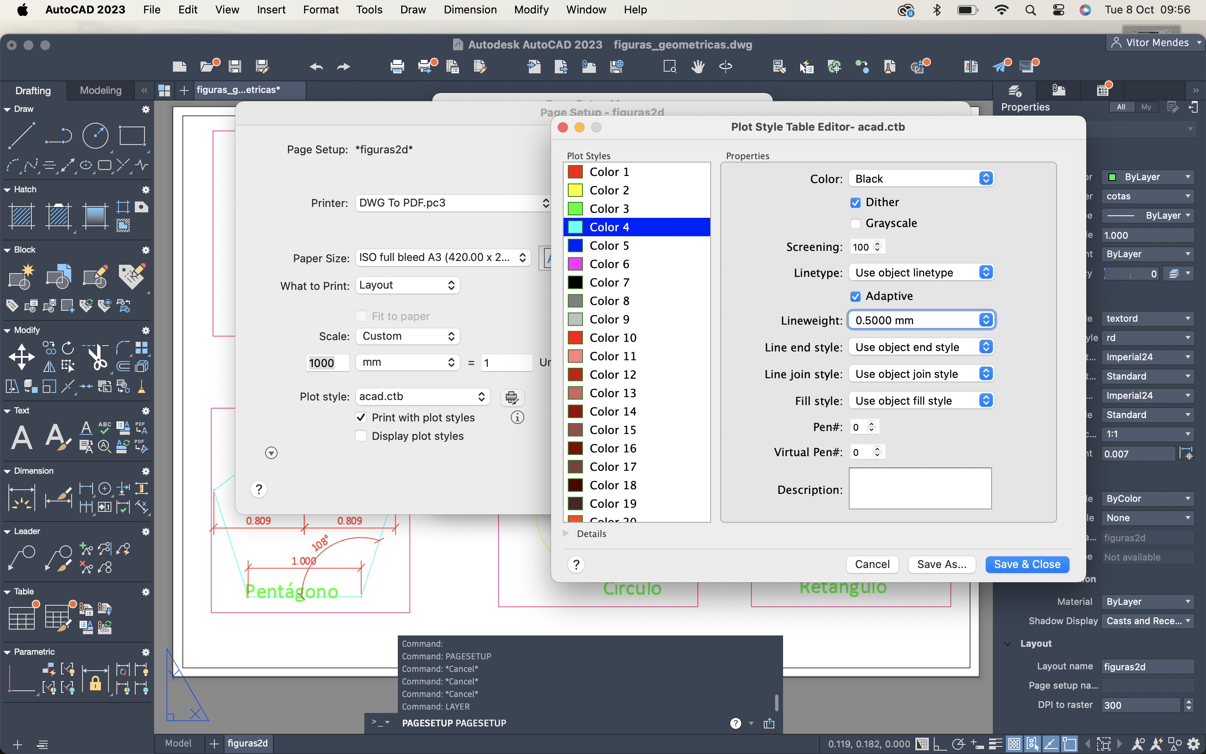
Task: Open the Format menu
Action: 320,10
